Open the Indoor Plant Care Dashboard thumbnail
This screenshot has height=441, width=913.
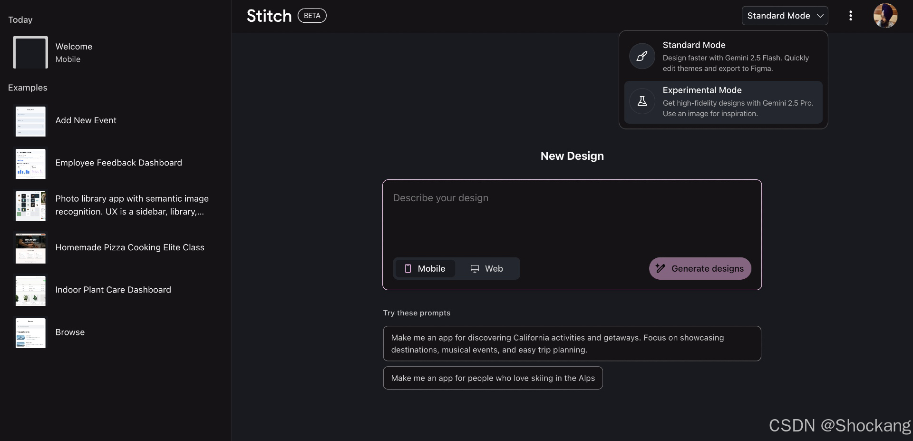tap(30, 290)
